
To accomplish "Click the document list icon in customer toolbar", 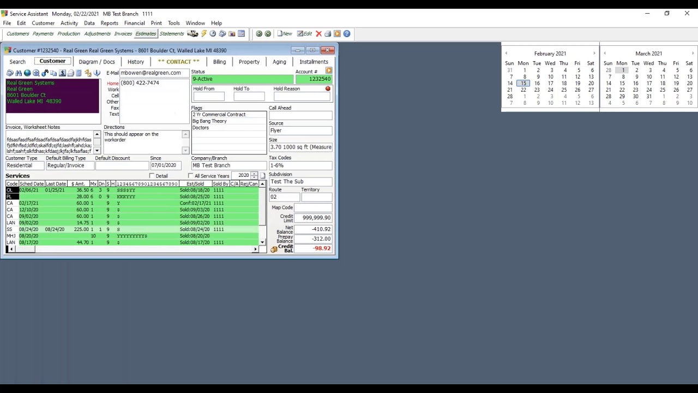I will pos(79,73).
